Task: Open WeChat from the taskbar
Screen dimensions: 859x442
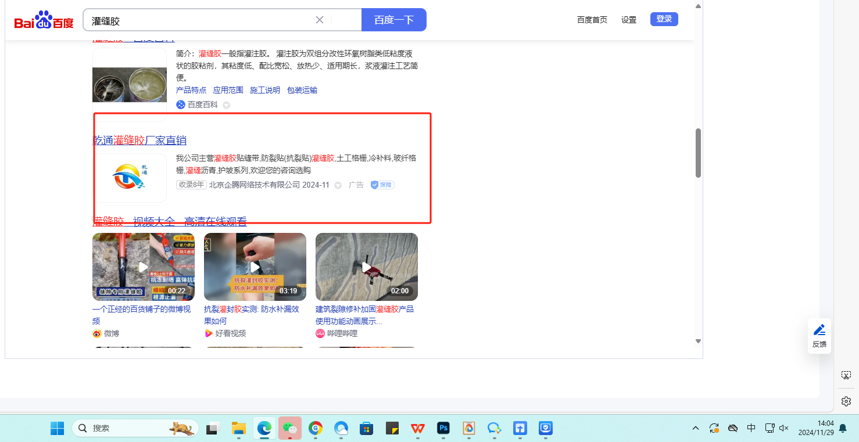Action: pyautogui.click(x=290, y=429)
